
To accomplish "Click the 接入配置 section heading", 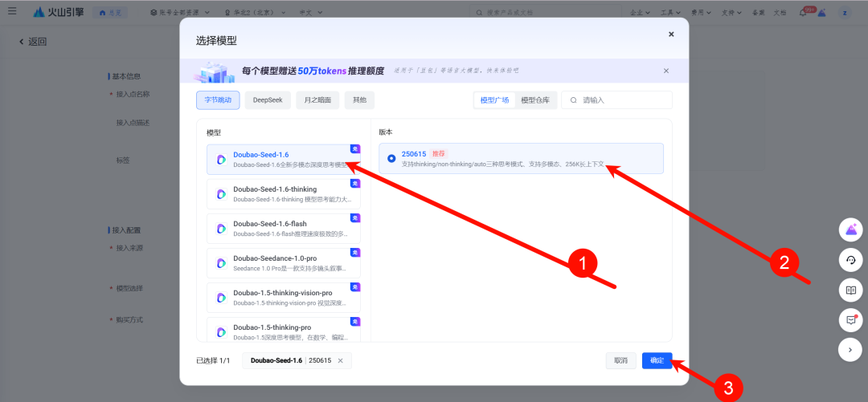I will [x=126, y=230].
